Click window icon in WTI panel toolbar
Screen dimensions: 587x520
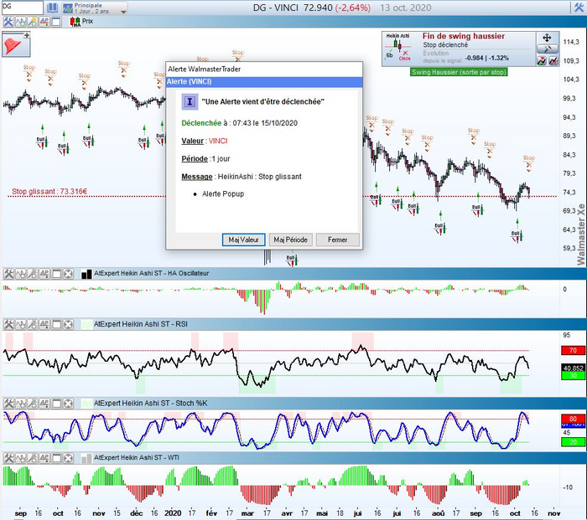[x=56, y=458]
